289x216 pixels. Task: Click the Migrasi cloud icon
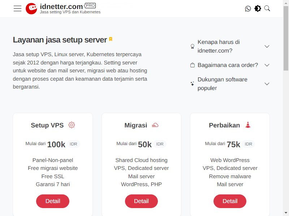point(155,125)
